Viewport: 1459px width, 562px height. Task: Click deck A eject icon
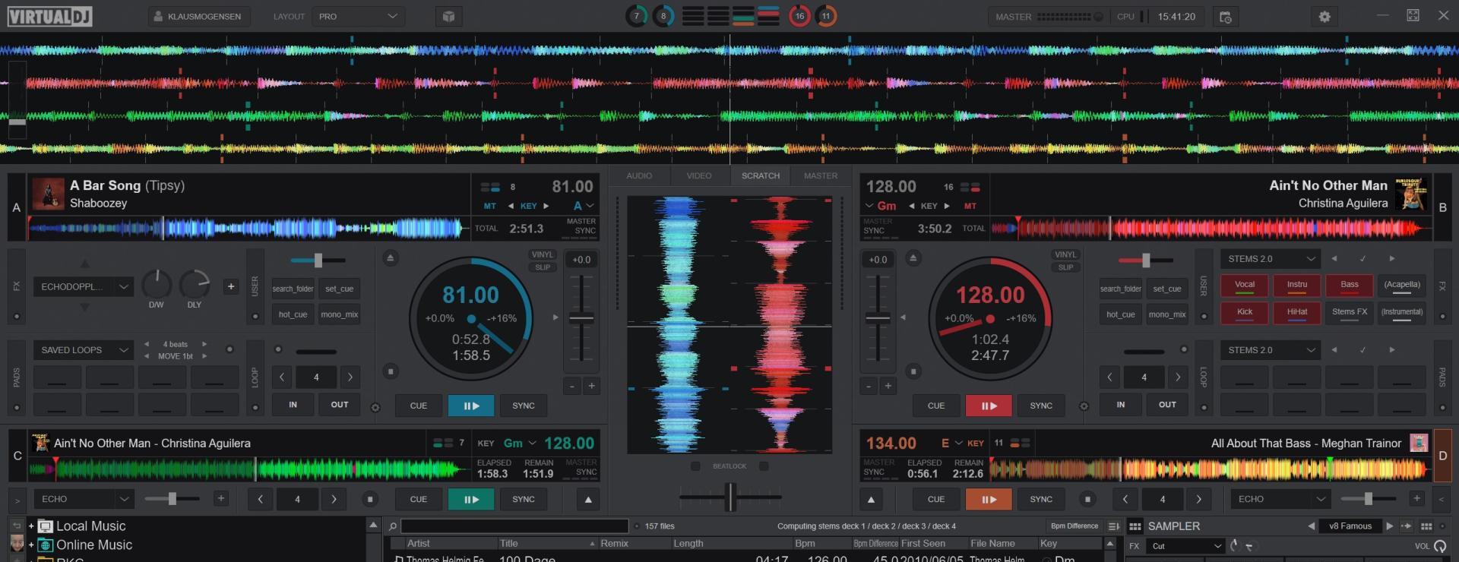point(390,258)
